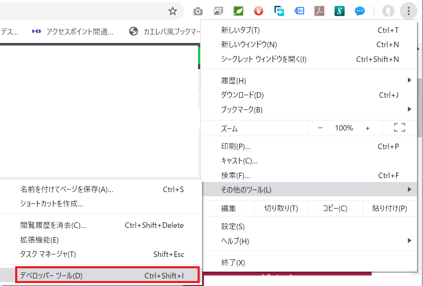Select ショートカットを作成...
Image resolution: width=423 pixels, height=286 pixels.
pos(101,203)
